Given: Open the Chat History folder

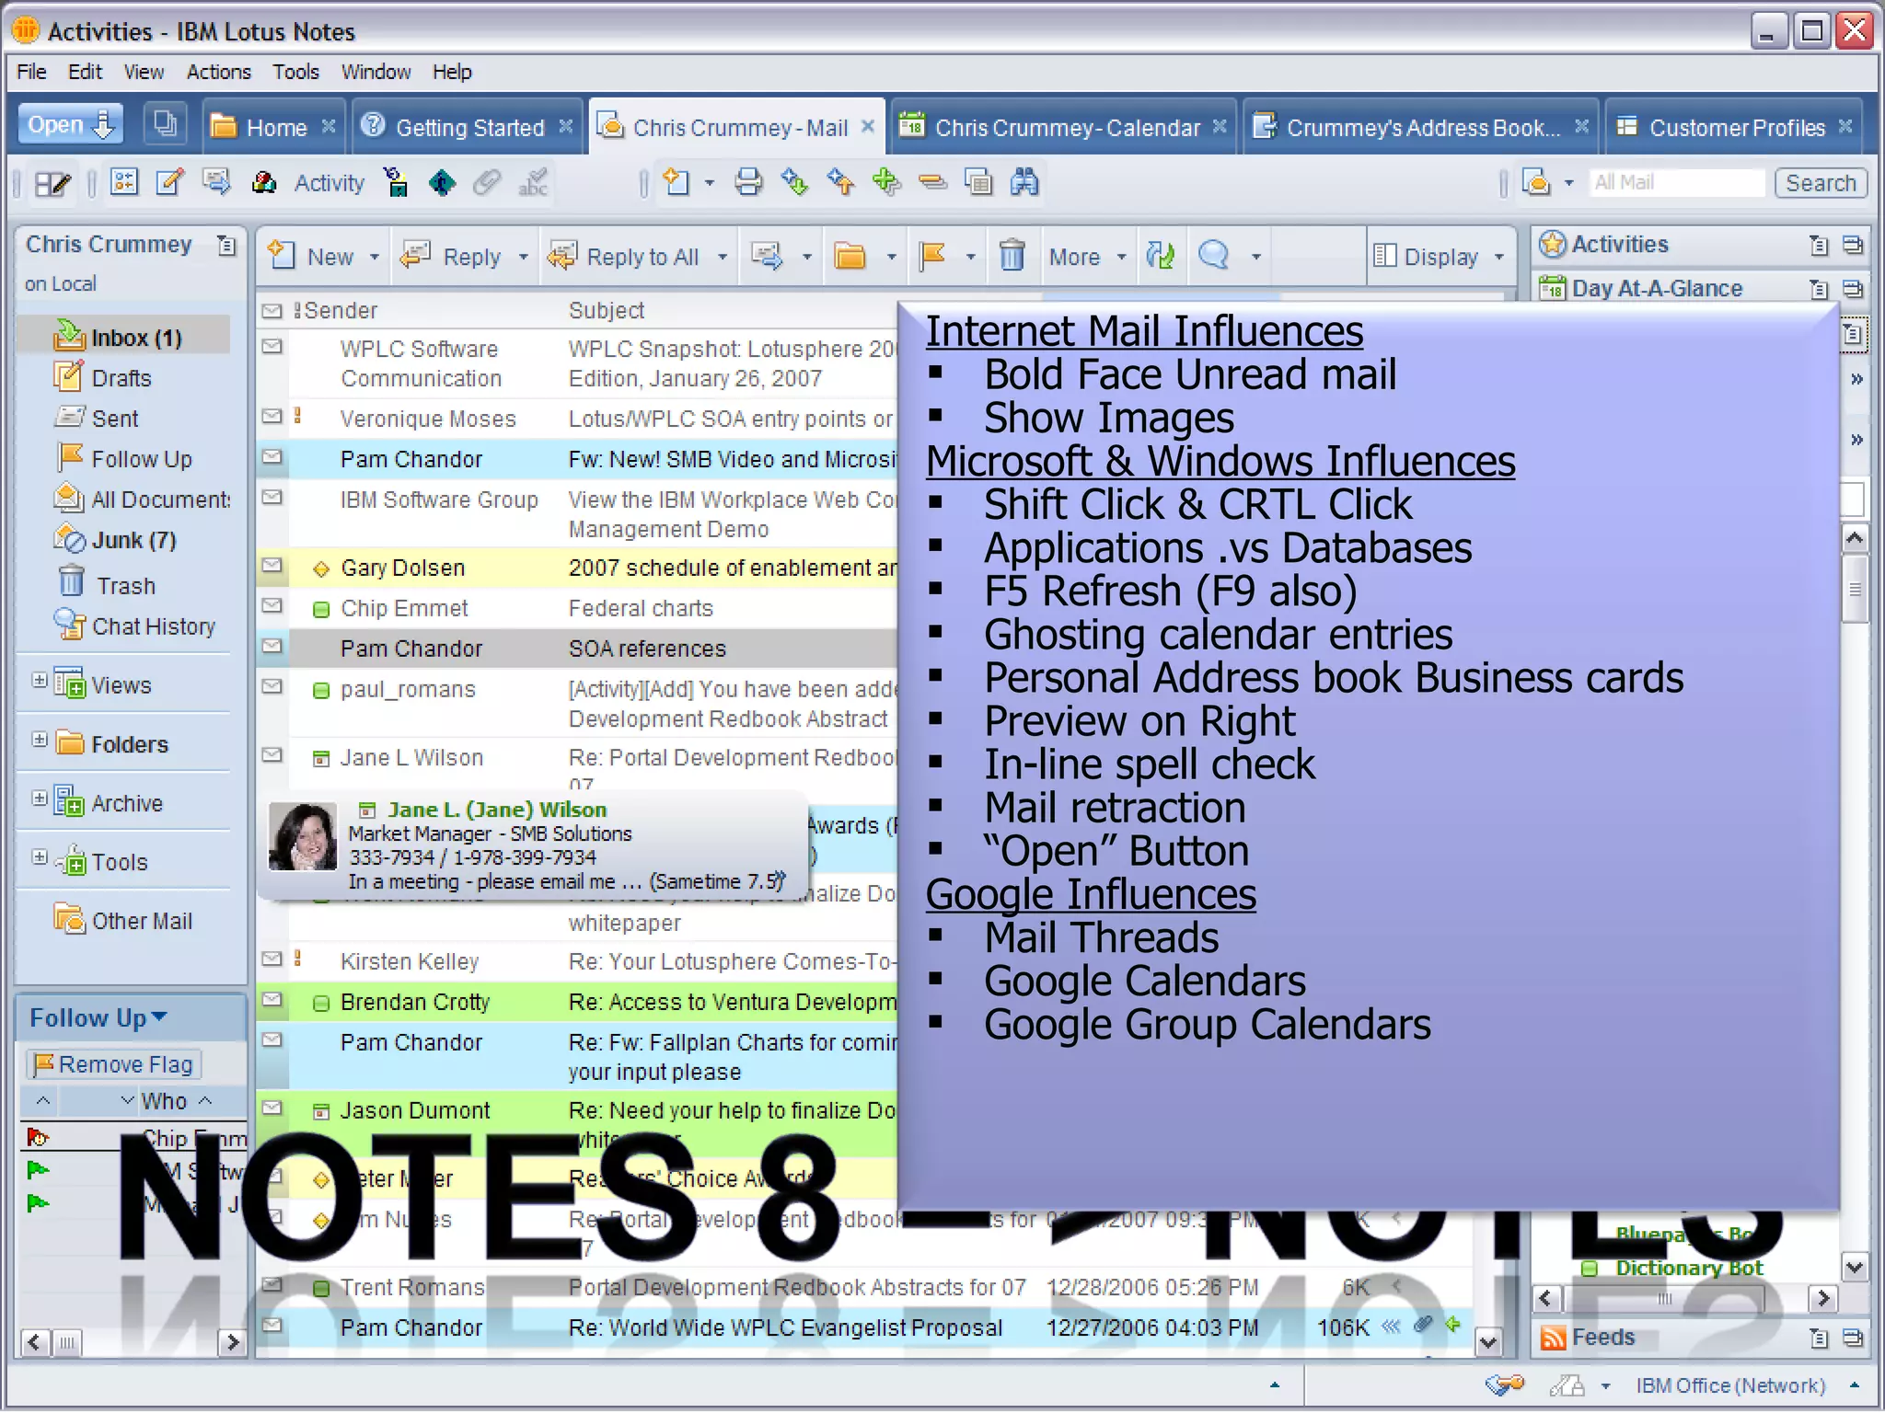Looking at the screenshot, I should tap(152, 626).
